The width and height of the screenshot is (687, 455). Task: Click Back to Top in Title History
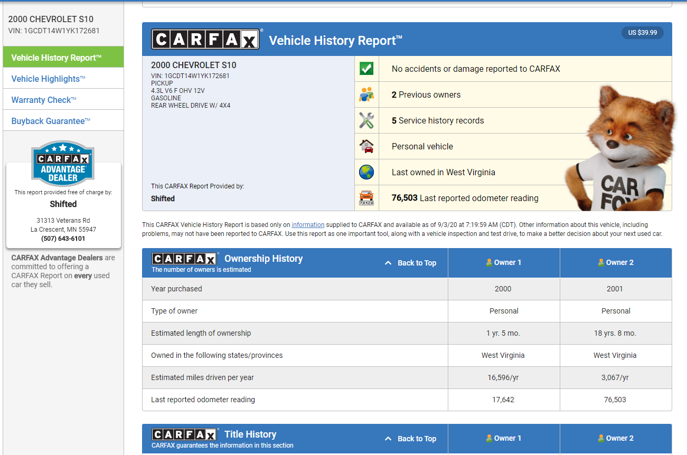pyautogui.click(x=417, y=439)
